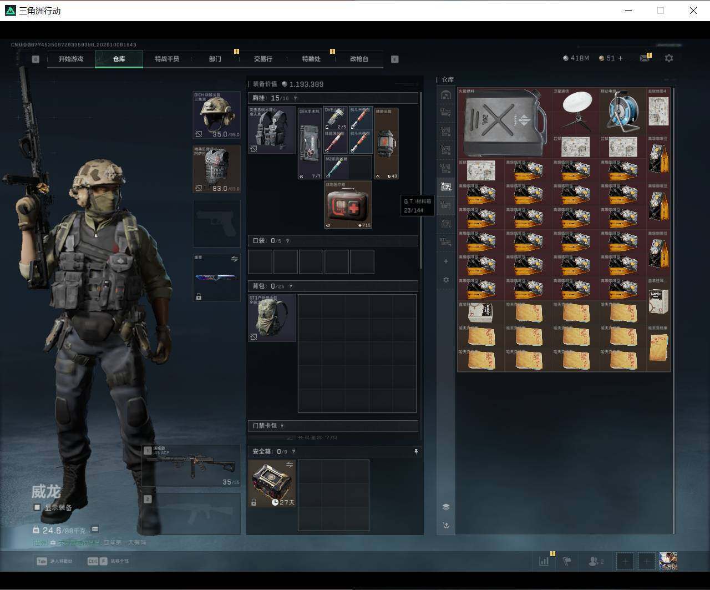Click the swap arrows icon on the melee knife slot
This screenshot has width=710, height=590.
coord(234,259)
